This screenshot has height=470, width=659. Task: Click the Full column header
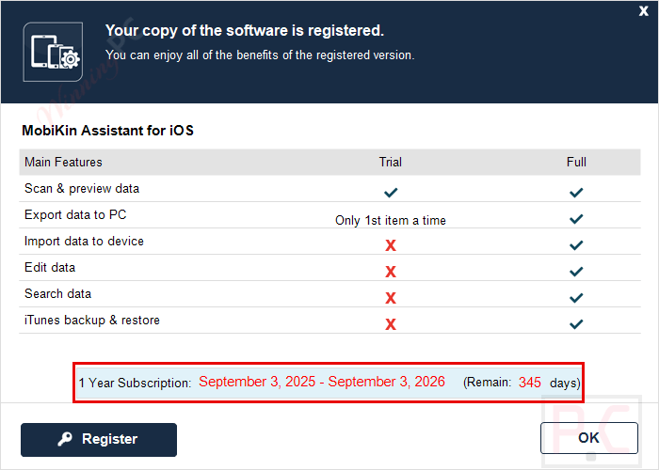pos(576,162)
